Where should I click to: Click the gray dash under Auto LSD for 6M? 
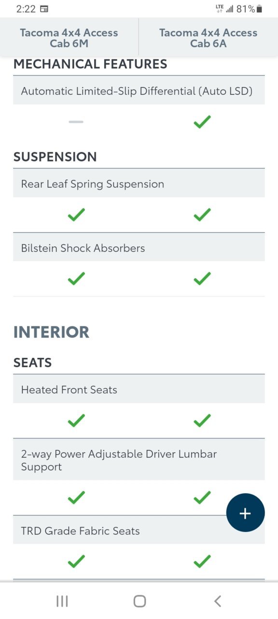[76, 122]
